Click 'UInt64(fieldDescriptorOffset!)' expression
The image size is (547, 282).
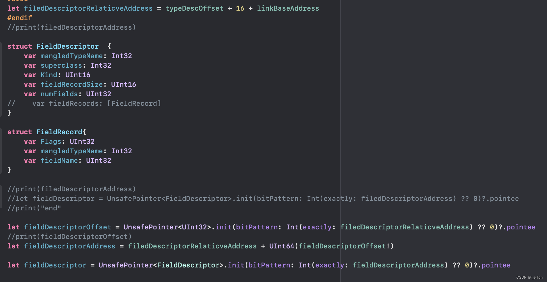(x=332, y=246)
